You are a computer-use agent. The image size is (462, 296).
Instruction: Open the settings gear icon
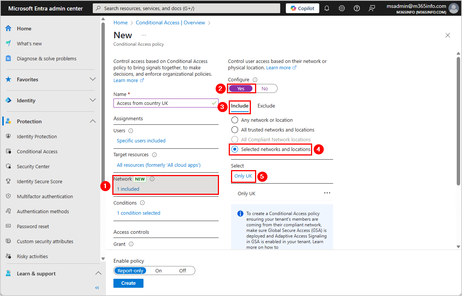[342, 8]
